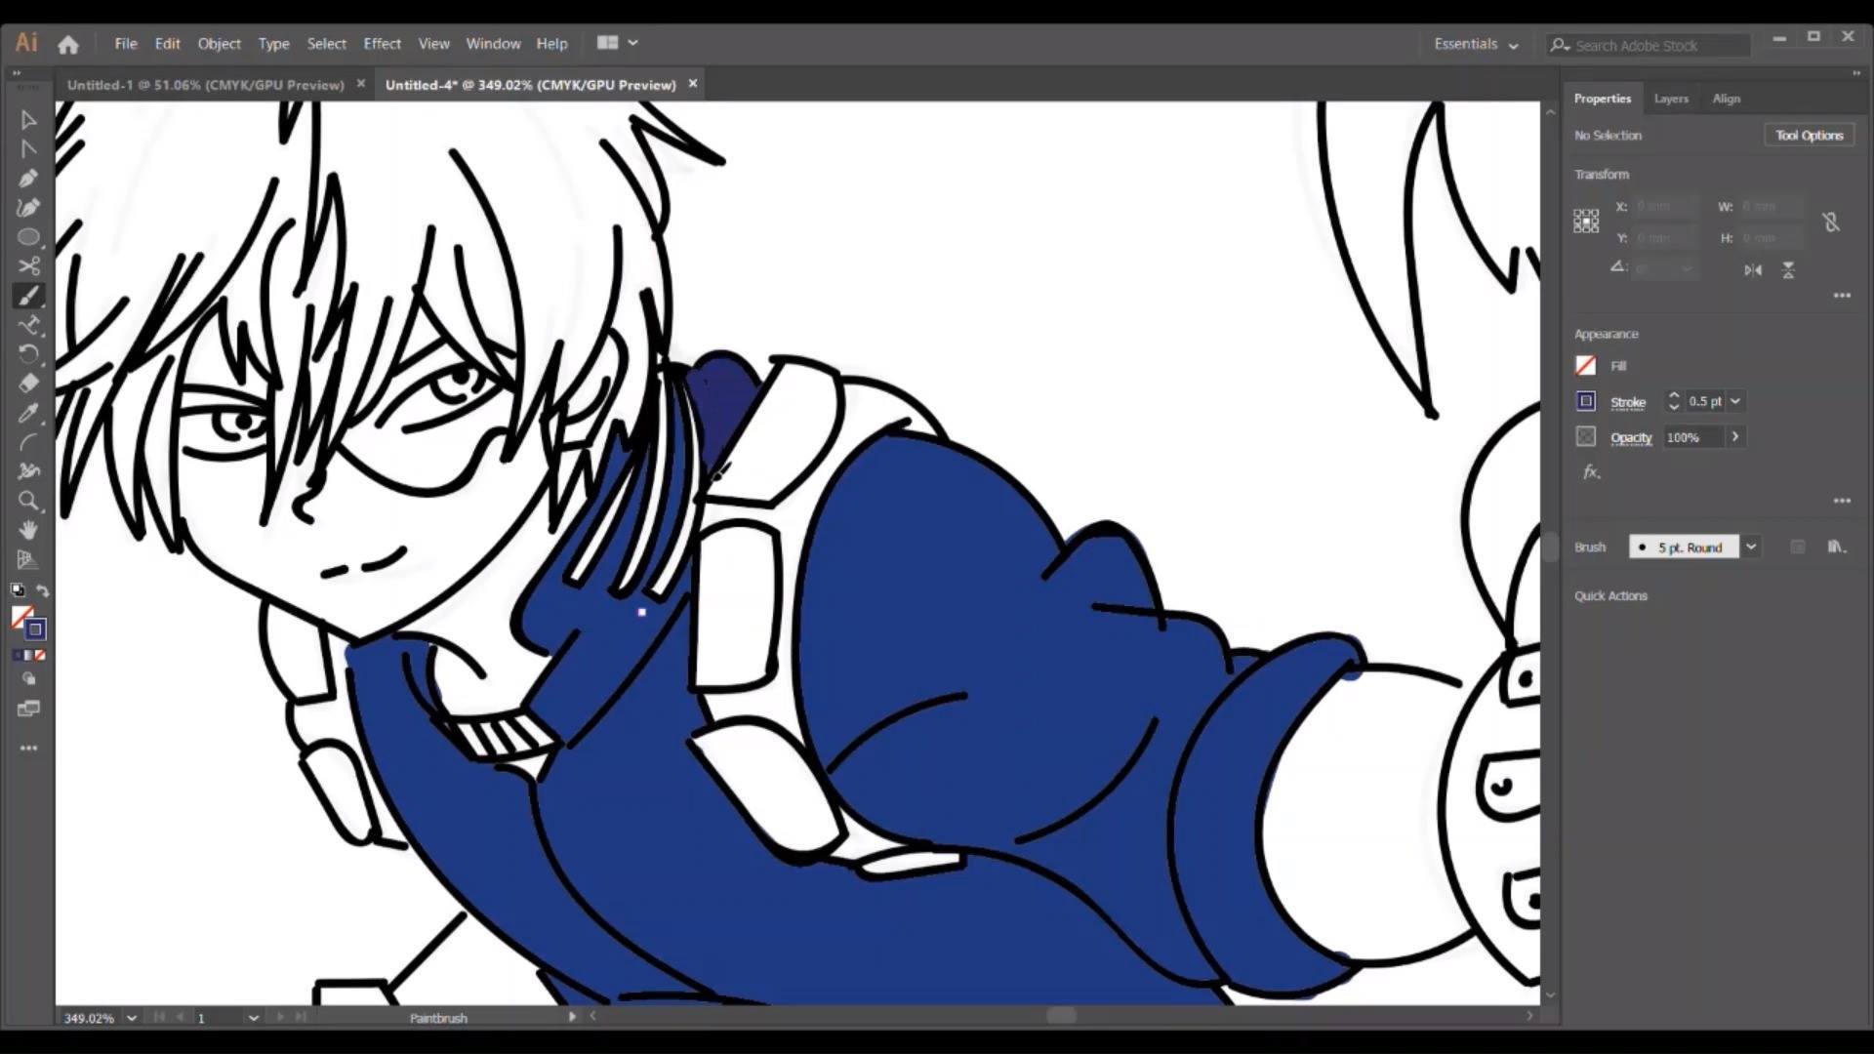Select the Paintbrush tool

(28, 296)
